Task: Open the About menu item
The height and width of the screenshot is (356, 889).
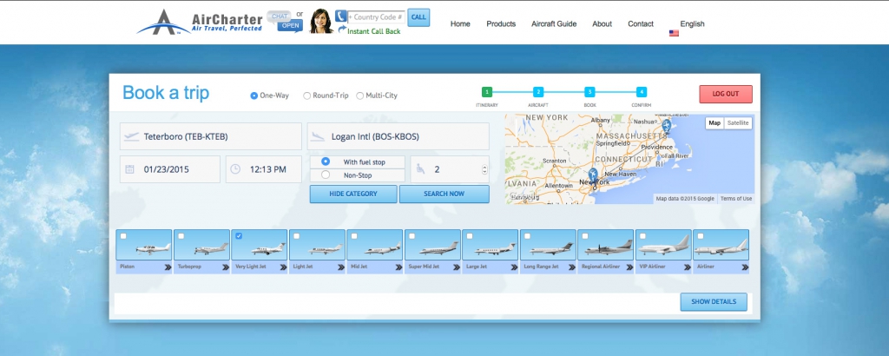Action: tap(603, 23)
